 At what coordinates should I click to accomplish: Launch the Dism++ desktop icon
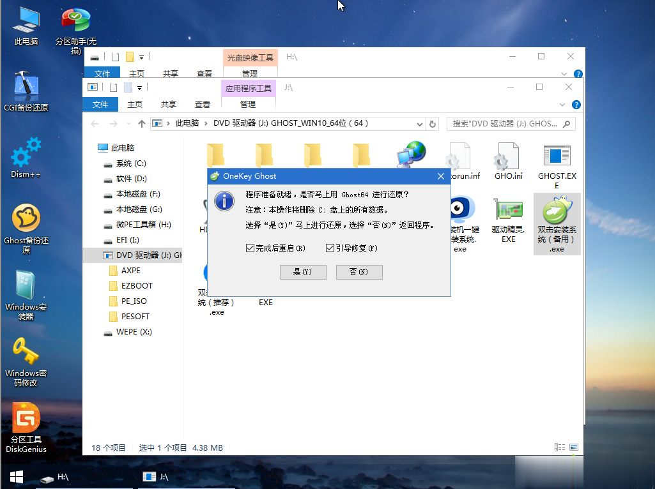26,158
